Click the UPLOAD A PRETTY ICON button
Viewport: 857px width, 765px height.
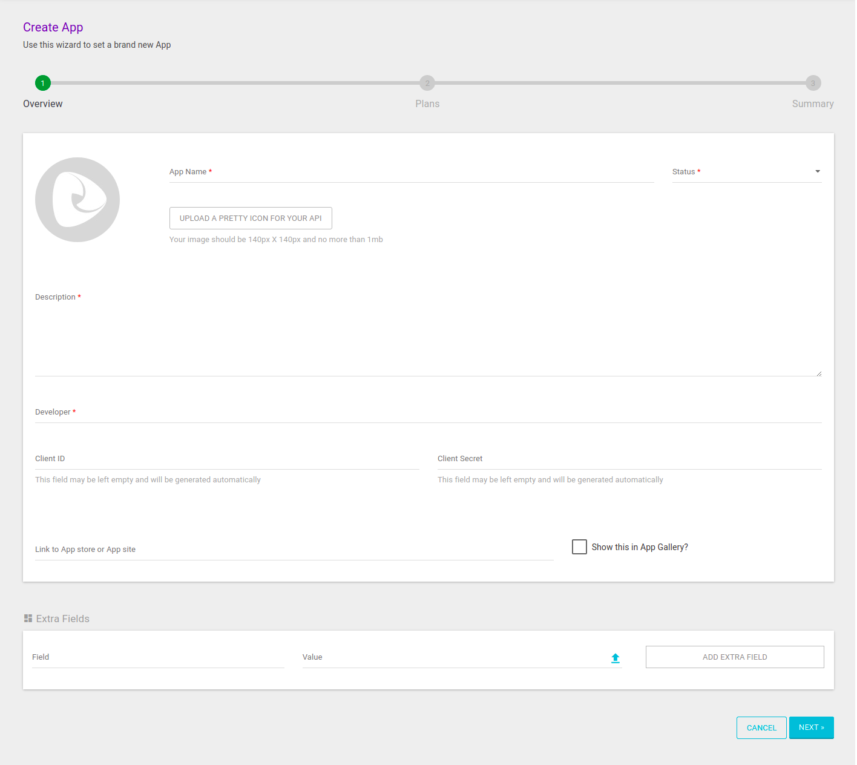tap(251, 218)
